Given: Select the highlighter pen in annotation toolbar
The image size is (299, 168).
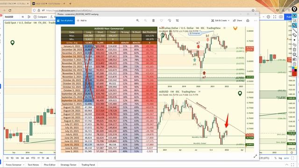Looking at the screenshot, I should point(294,25).
